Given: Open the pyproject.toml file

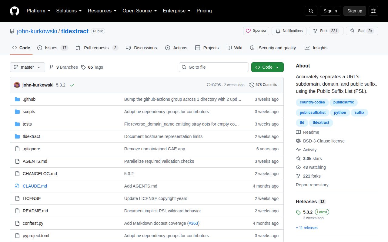Looking at the screenshot, I should [36, 236].
